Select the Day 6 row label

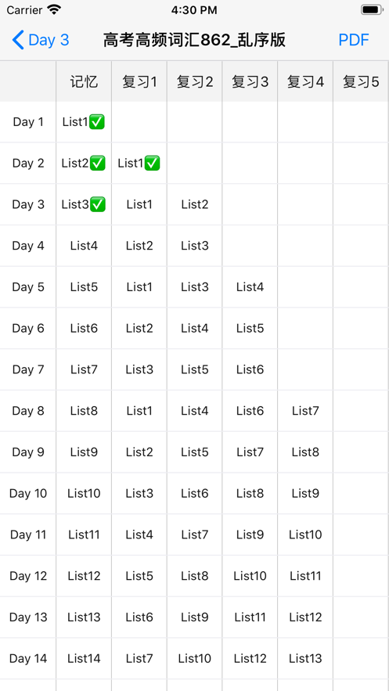coord(27,329)
